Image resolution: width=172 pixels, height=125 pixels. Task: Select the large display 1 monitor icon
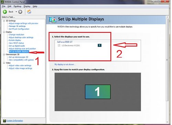coord(98,92)
